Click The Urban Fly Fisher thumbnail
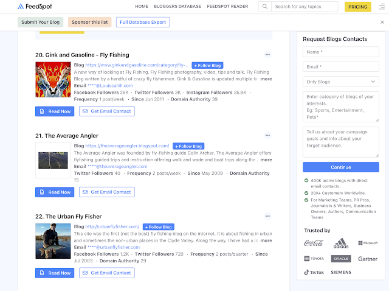The width and height of the screenshot is (389, 291). [x=53, y=241]
